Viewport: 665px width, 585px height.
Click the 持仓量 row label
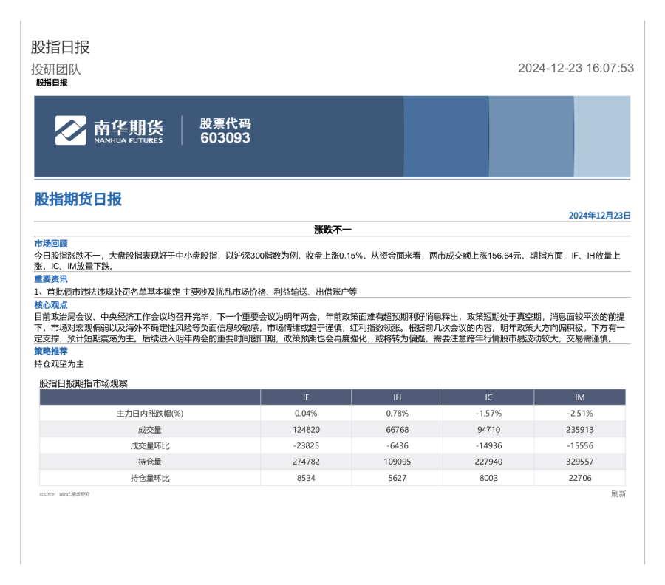coord(150,462)
